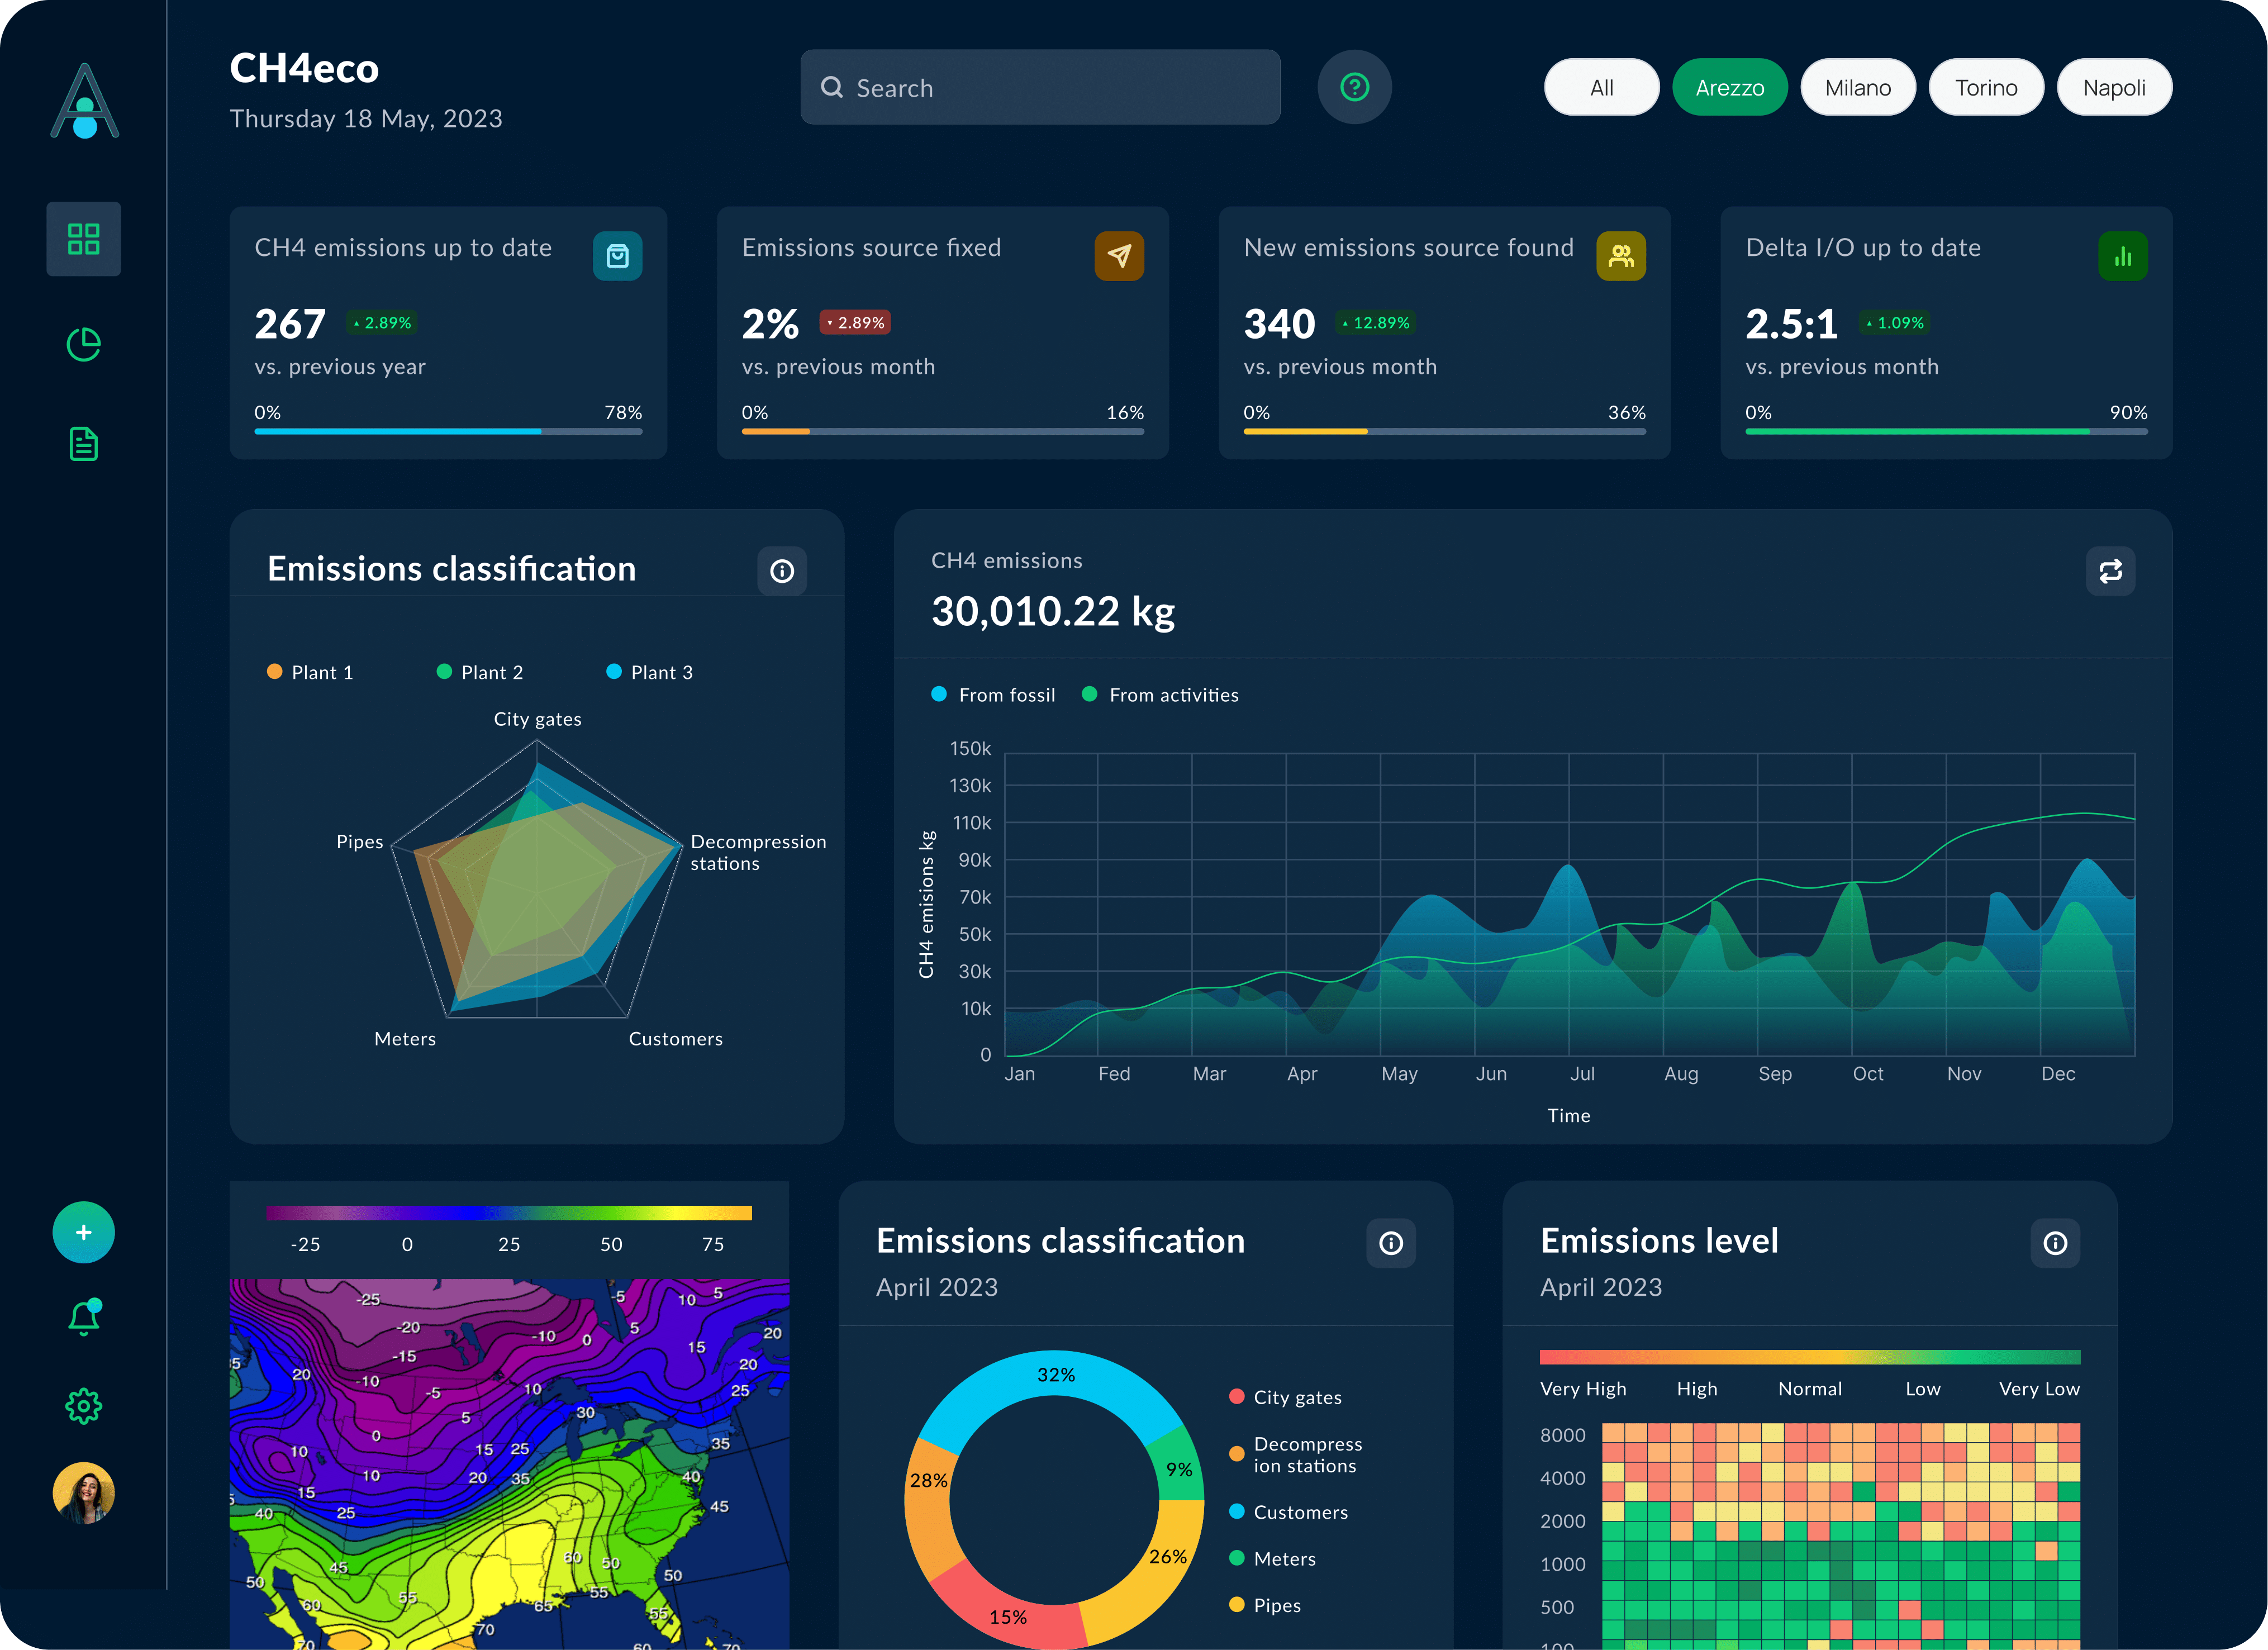Click the bag icon on CH4 emissions card
The height and width of the screenshot is (1650, 2268).
coord(618,256)
